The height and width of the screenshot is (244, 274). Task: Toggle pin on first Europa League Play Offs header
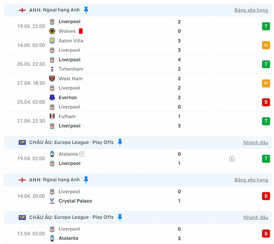tap(120, 142)
